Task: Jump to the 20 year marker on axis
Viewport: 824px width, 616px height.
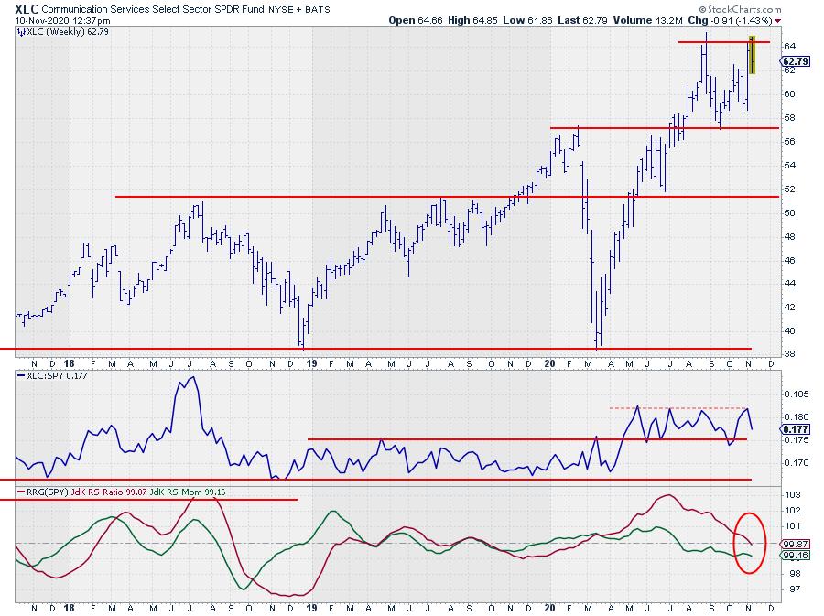Action: (x=549, y=364)
